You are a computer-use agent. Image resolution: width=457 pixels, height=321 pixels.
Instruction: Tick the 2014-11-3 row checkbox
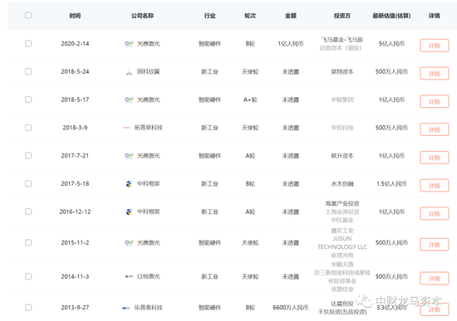tap(28, 276)
